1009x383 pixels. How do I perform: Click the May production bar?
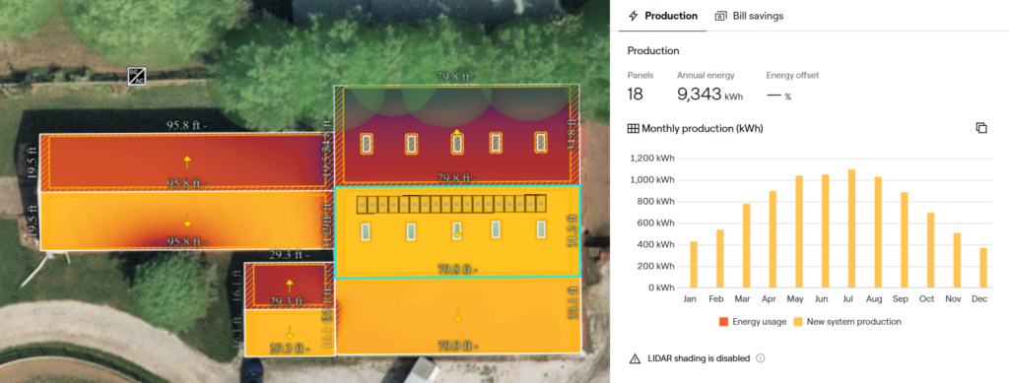799,231
